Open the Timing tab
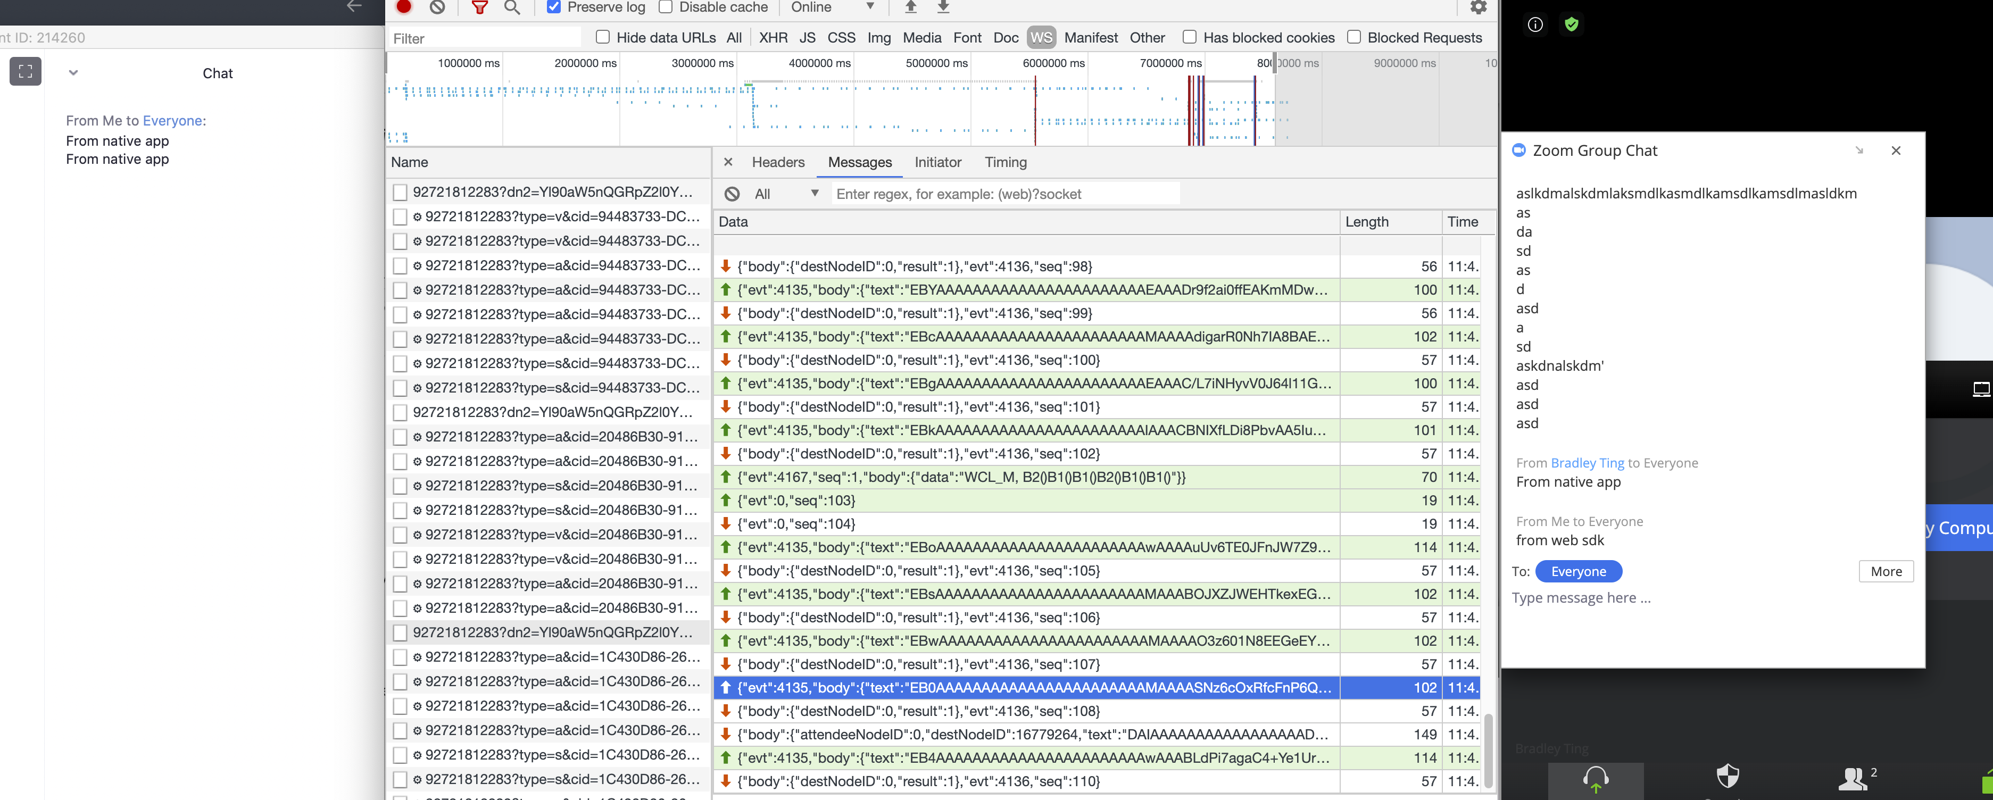 [1005, 162]
